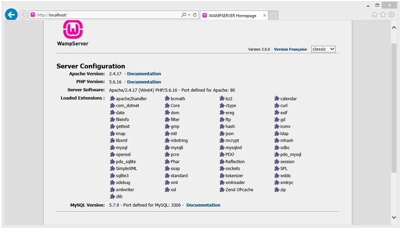Click the vertical scrollbar thumb

[x=394, y=108]
